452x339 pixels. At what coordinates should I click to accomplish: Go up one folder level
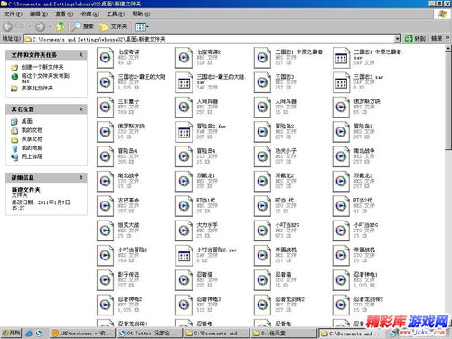(61, 26)
